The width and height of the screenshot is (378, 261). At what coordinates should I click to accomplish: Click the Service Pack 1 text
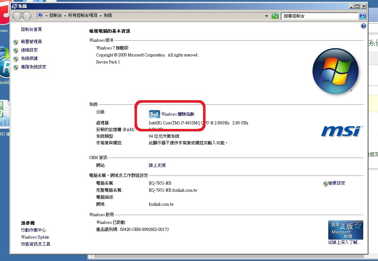(108, 62)
